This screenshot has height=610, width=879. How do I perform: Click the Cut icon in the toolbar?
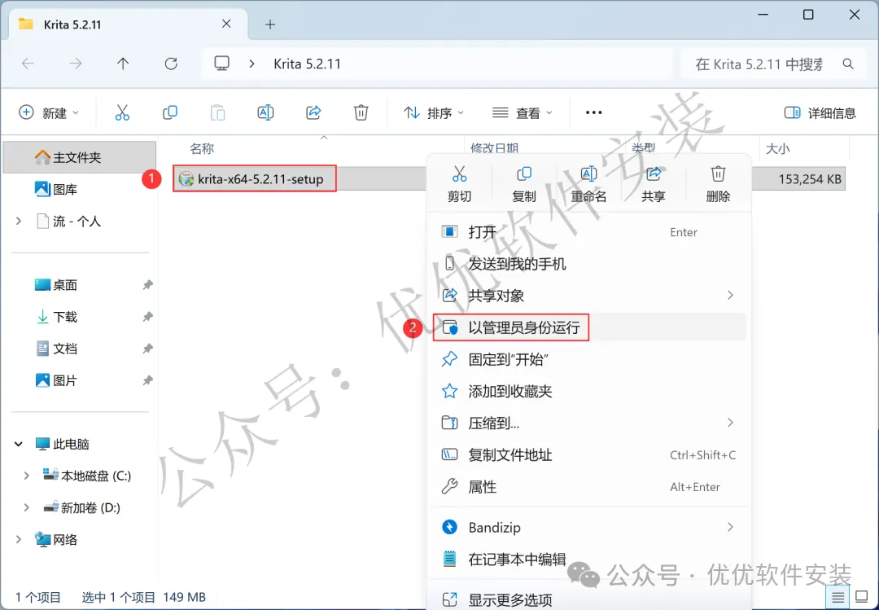[x=122, y=112]
